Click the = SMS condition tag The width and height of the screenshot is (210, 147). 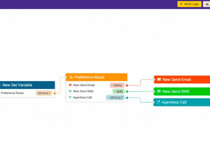(x=118, y=91)
